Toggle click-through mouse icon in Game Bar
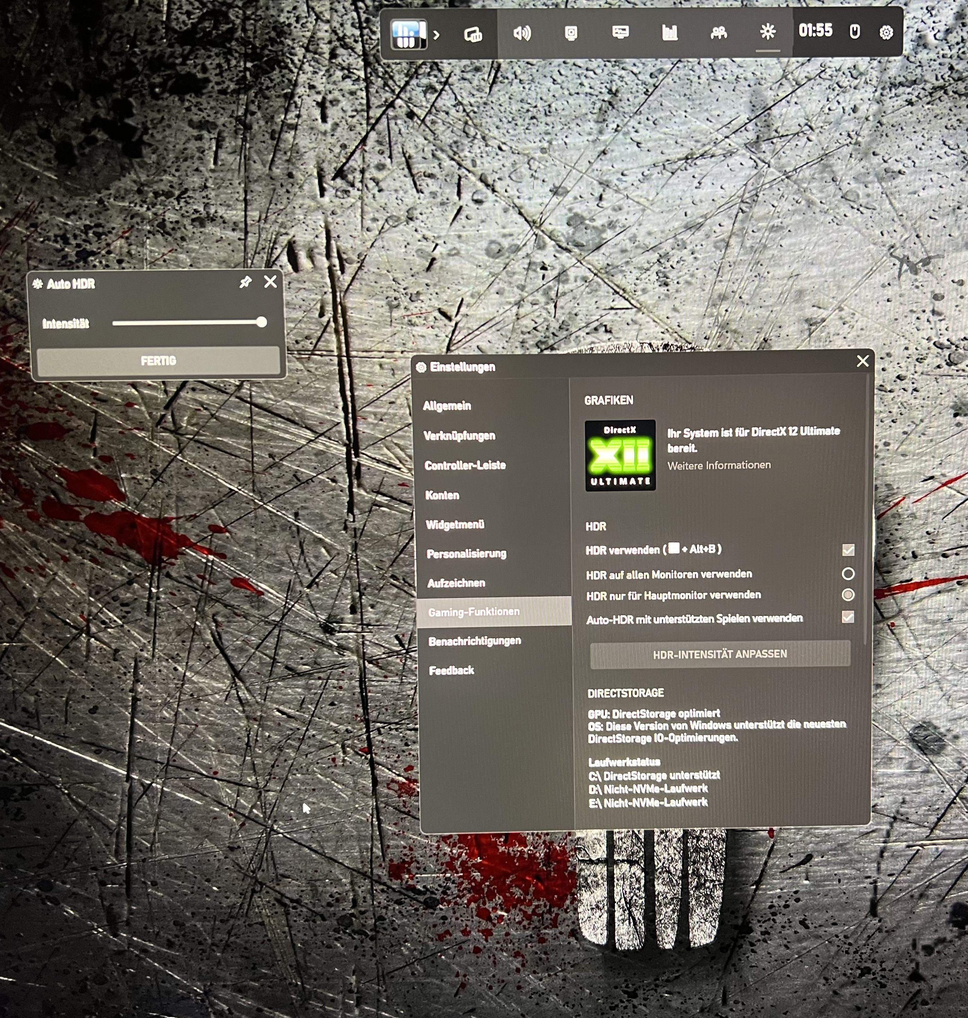This screenshot has height=1018, width=968. [854, 32]
